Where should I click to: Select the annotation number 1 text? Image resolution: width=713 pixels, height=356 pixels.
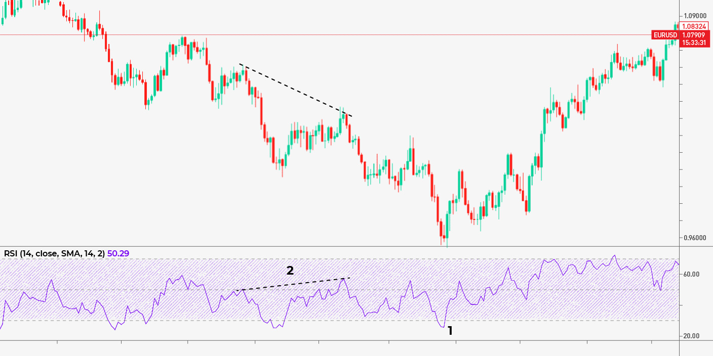[450, 331]
